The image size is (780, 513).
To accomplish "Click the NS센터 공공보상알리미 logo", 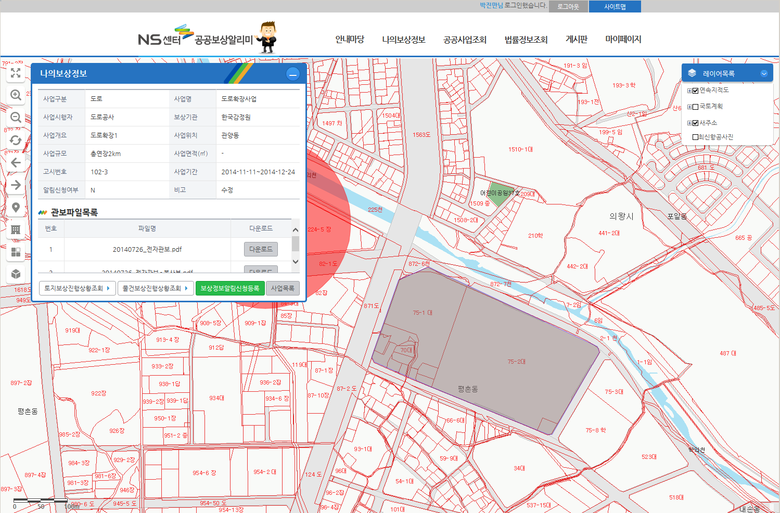I will point(195,36).
